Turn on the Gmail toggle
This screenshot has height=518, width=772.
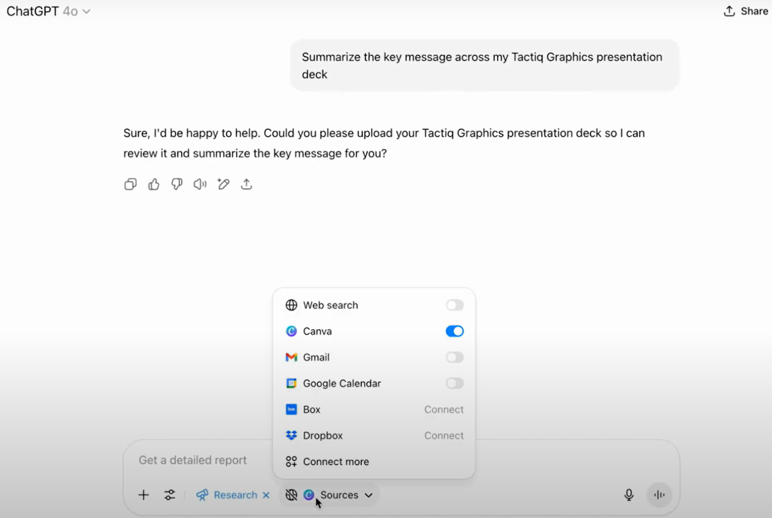pyautogui.click(x=455, y=357)
